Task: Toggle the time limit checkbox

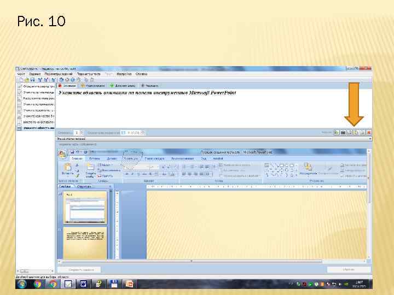Action: [x=123, y=133]
